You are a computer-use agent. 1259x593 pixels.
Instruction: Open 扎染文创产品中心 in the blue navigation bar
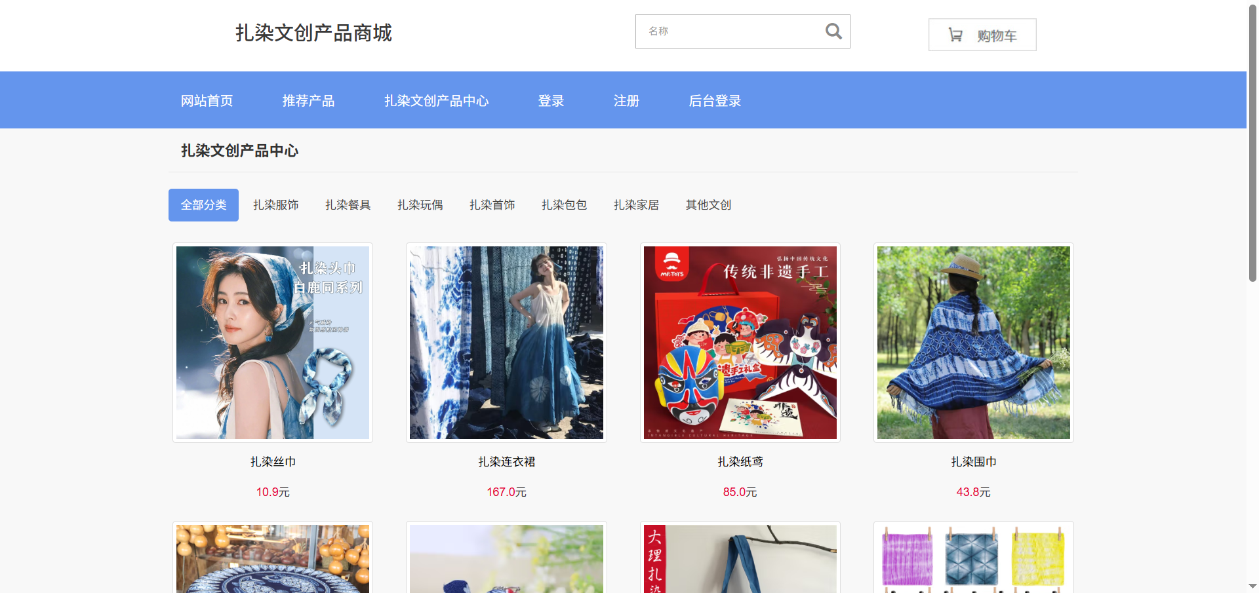pyautogui.click(x=437, y=101)
